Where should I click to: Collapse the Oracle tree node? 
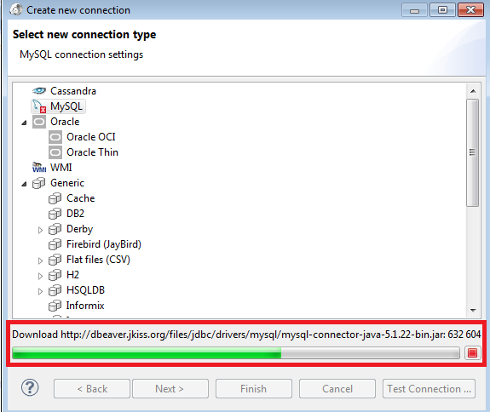[24, 123]
